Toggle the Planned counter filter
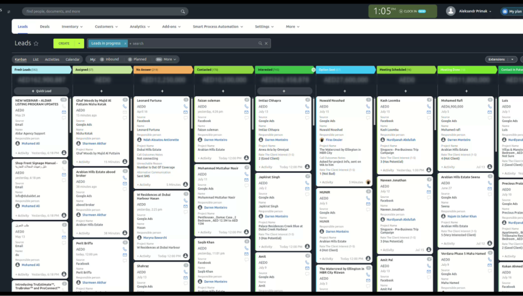The image size is (523, 296). pos(137,59)
